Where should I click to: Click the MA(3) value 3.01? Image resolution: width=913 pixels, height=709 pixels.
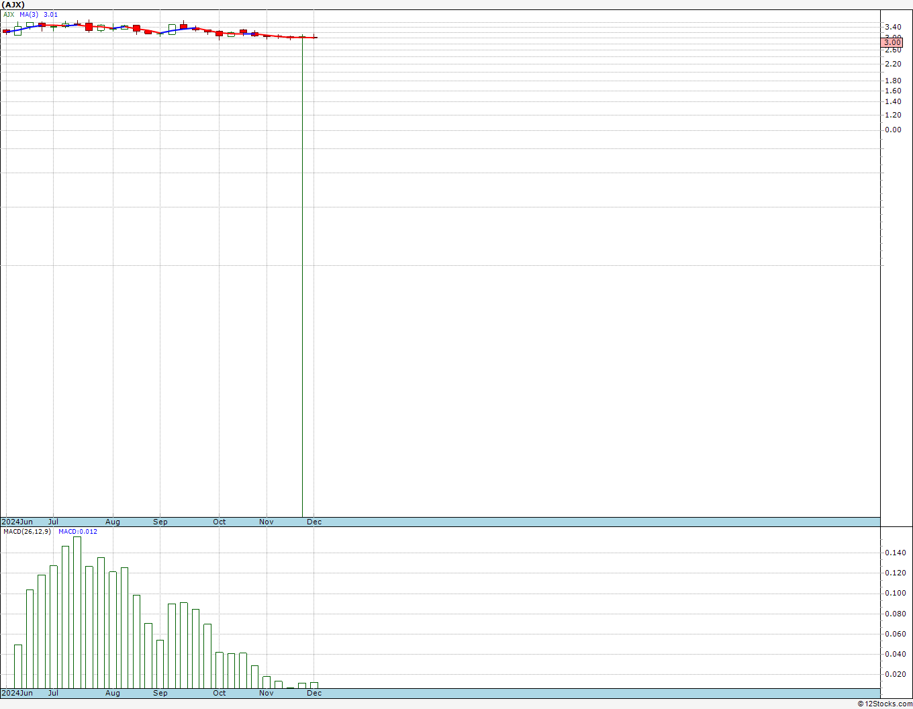click(50, 14)
